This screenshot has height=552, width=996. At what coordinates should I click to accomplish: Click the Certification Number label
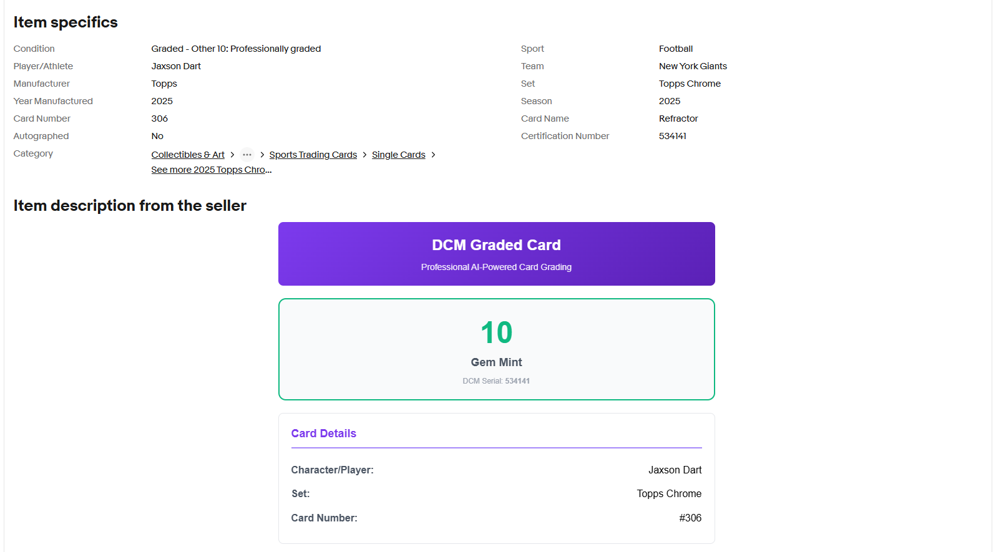[565, 136]
